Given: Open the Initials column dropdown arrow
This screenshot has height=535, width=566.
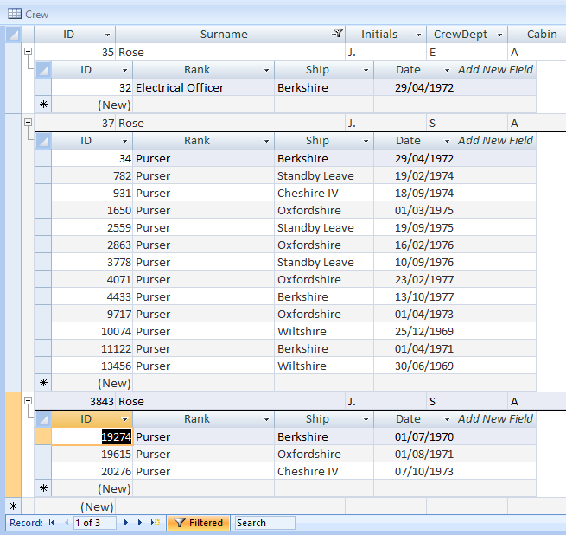Looking at the screenshot, I should click(418, 35).
